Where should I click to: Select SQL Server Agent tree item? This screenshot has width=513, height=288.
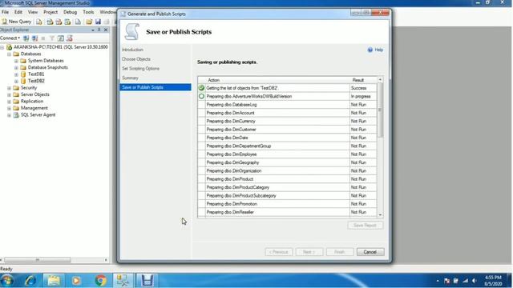[x=38, y=115]
